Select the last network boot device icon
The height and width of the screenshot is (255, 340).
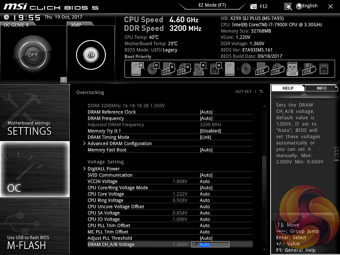(x=323, y=69)
